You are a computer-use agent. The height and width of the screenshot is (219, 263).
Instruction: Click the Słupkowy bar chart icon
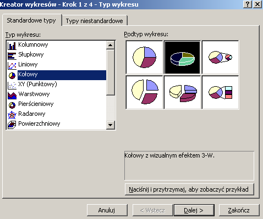click(12, 55)
